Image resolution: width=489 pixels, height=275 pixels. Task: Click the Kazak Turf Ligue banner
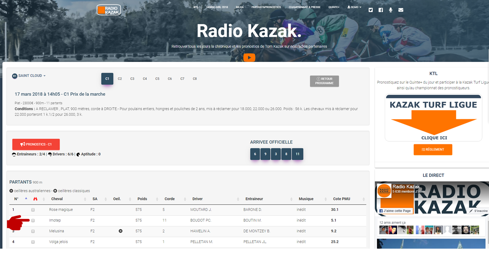(x=433, y=118)
